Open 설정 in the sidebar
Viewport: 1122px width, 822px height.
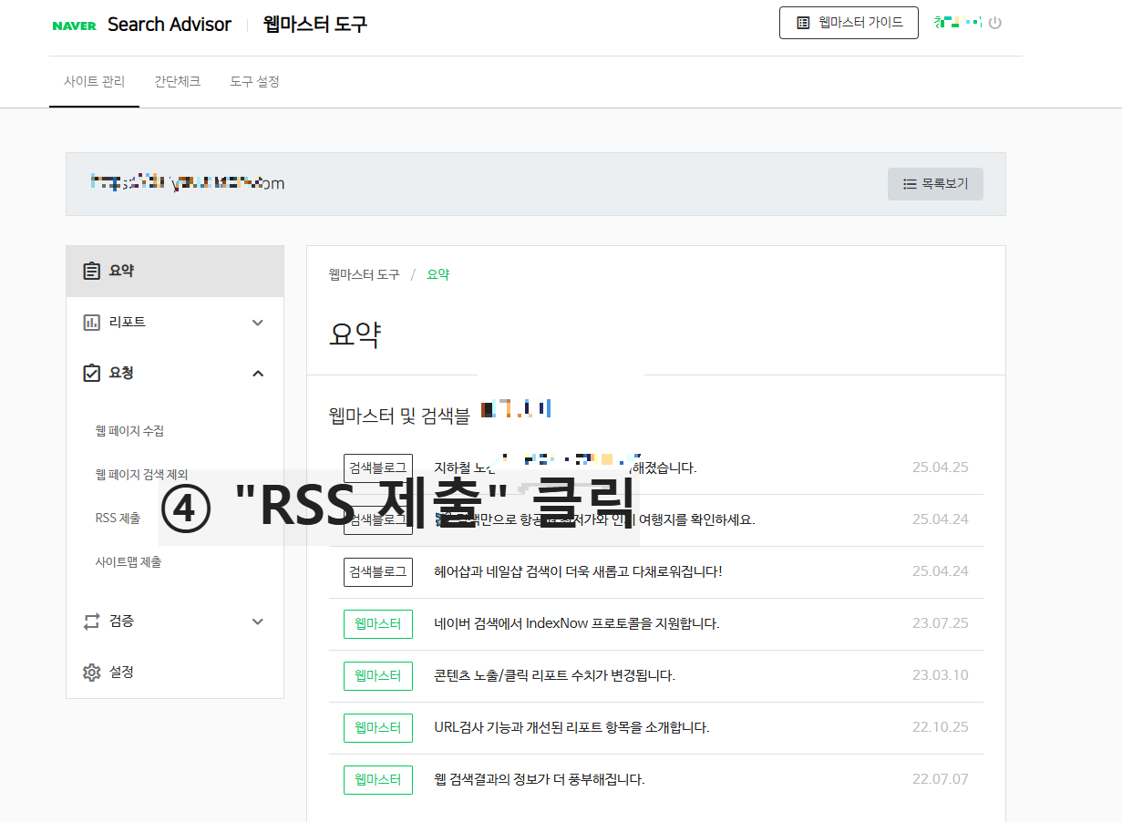tap(175, 673)
